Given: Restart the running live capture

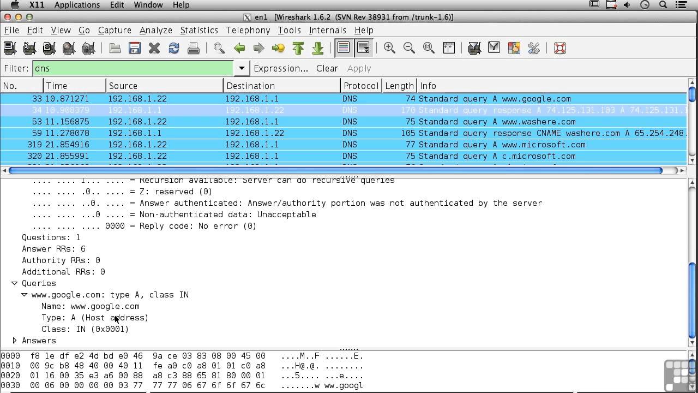Looking at the screenshot, I should (x=88, y=48).
